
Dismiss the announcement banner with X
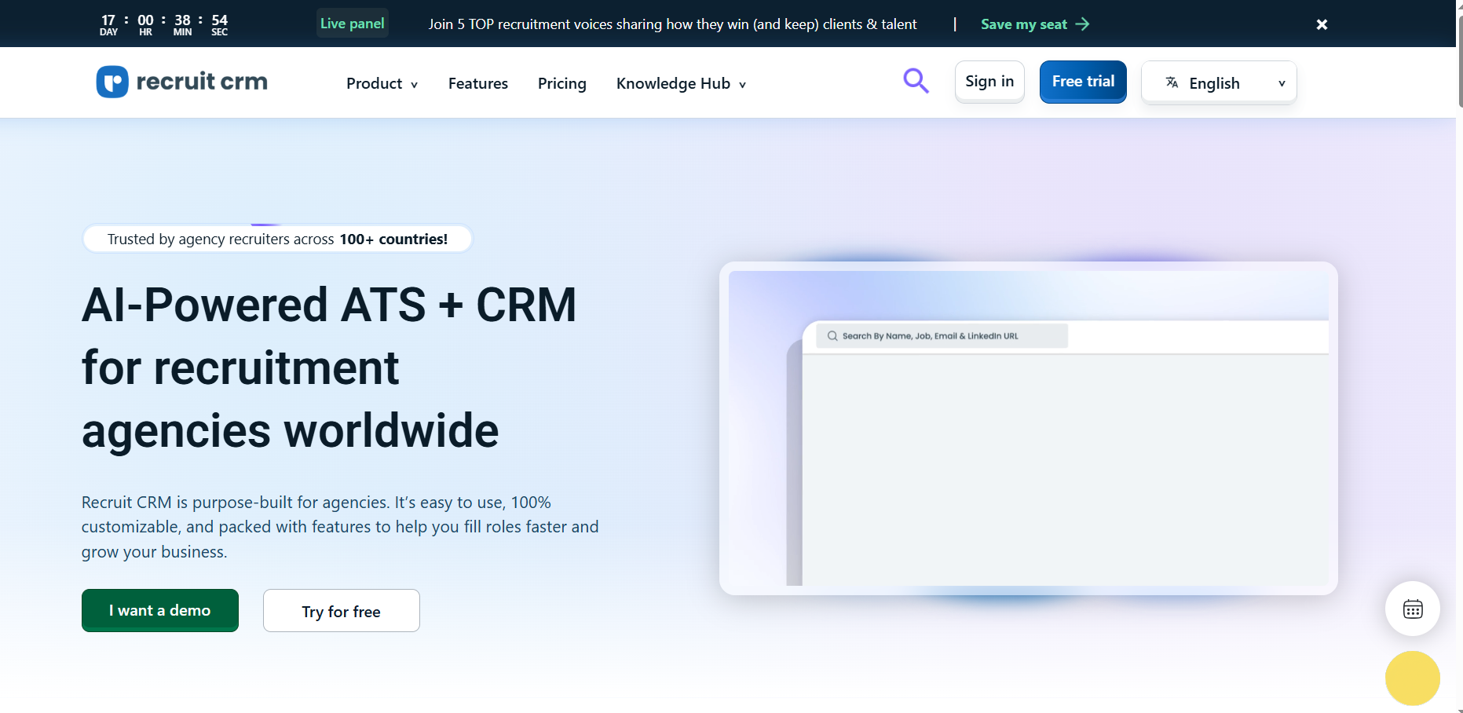tap(1322, 24)
